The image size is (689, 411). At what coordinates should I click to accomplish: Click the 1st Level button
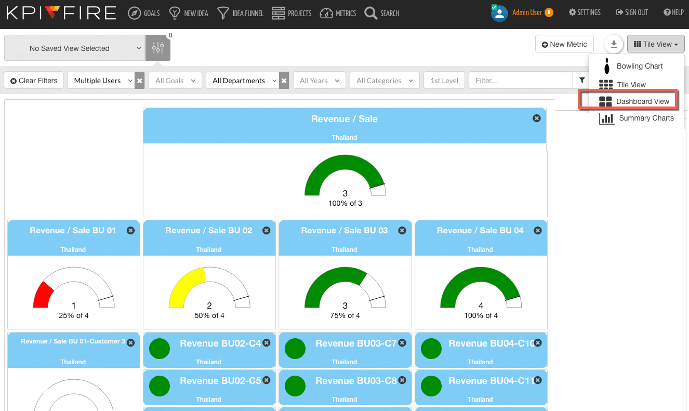coord(444,81)
